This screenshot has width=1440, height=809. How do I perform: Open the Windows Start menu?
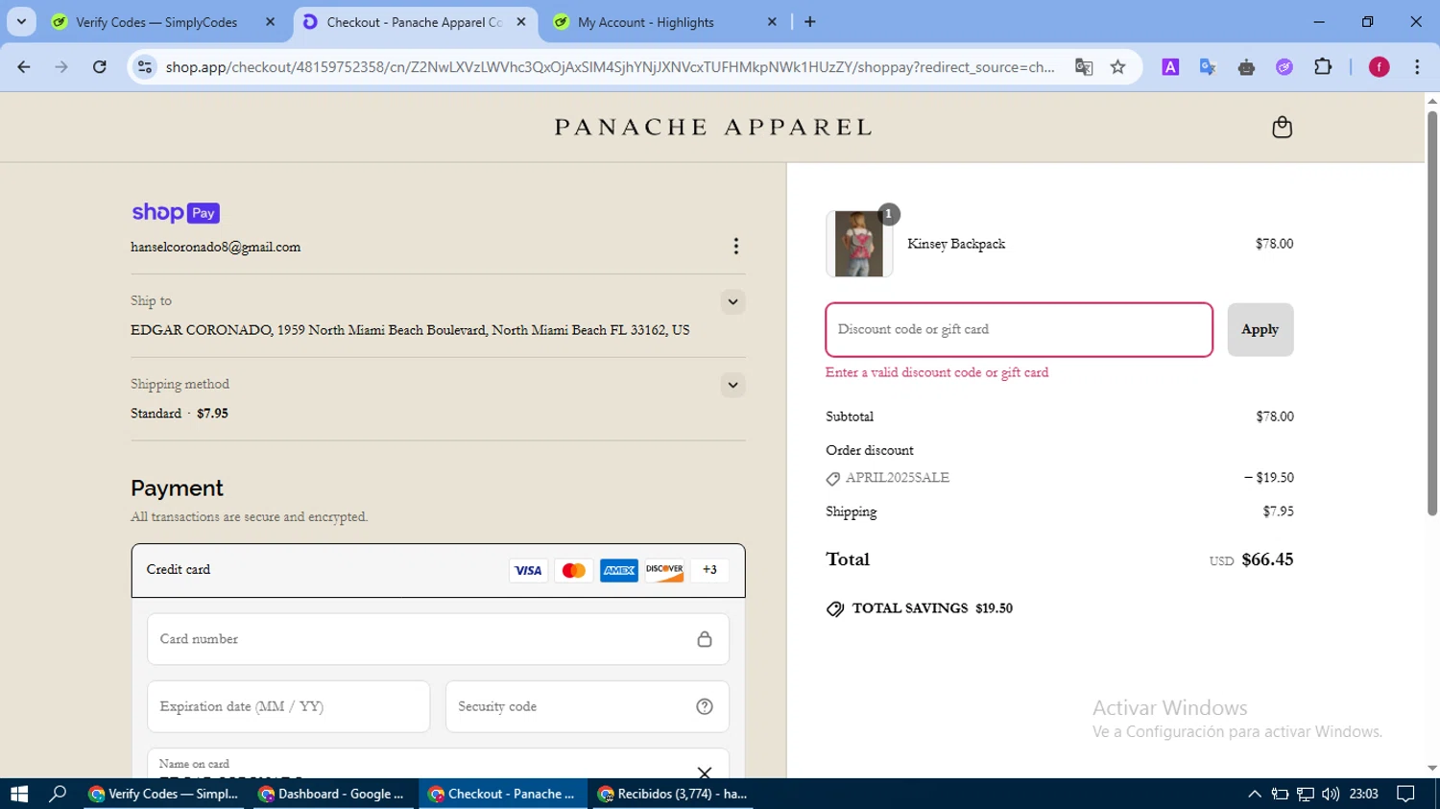(19, 794)
